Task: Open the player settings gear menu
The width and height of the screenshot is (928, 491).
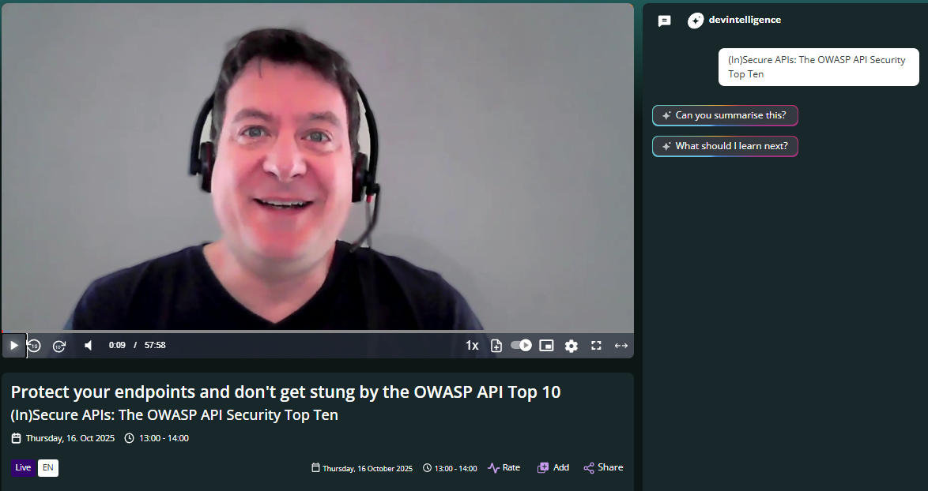Action: click(x=571, y=345)
